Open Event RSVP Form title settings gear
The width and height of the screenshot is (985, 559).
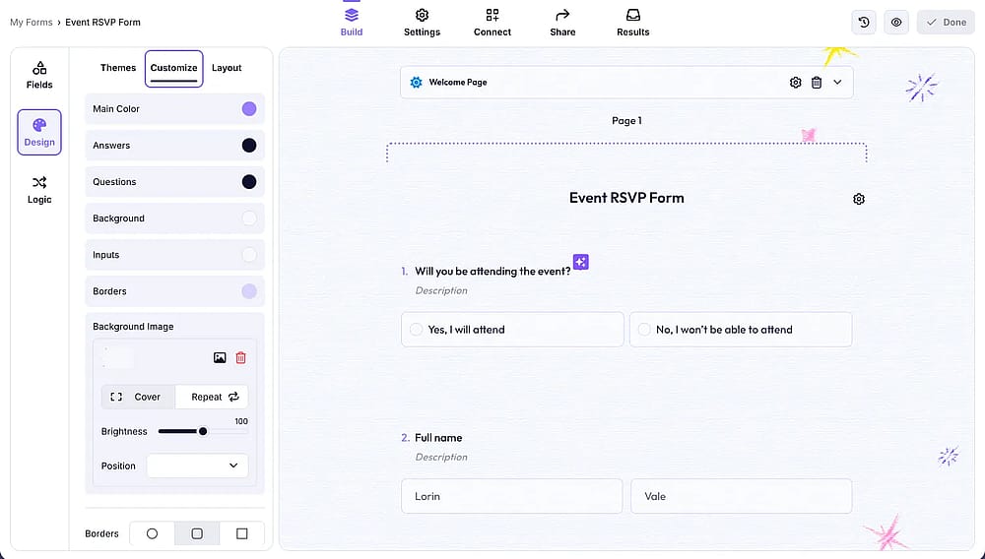(x=859, y=199)
